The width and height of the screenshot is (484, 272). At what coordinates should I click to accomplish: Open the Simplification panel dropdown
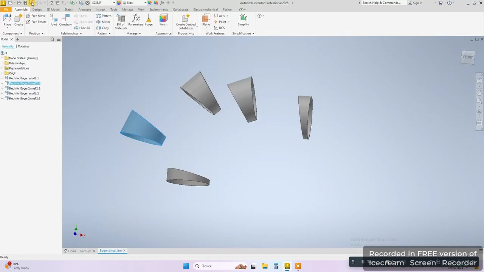(x=243, y=34)
